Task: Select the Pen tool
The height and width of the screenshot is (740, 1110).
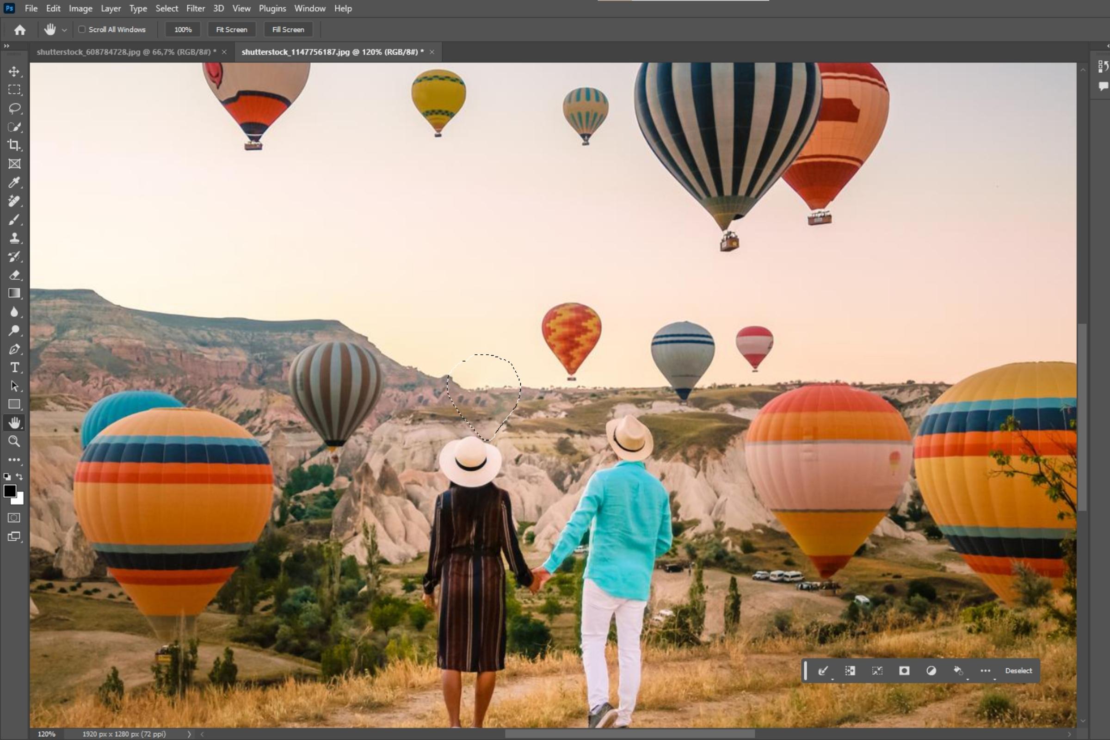Action: coord(14,349)
